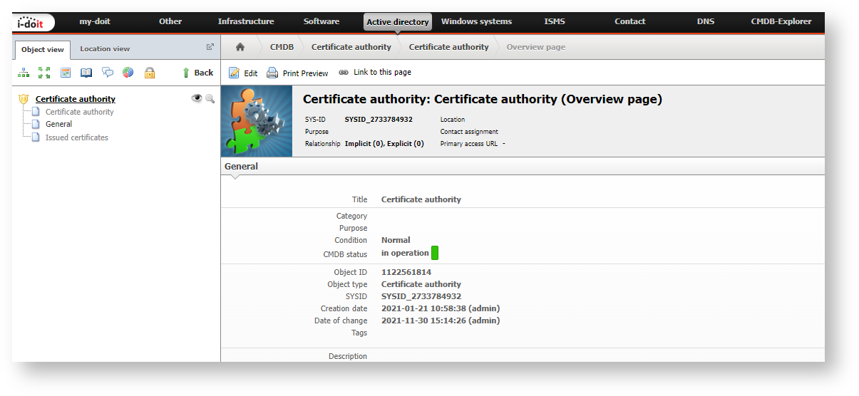Click the padlock lock icon
Image resolution: width=859 pixels, height=396 pixels.
[150, 73]
